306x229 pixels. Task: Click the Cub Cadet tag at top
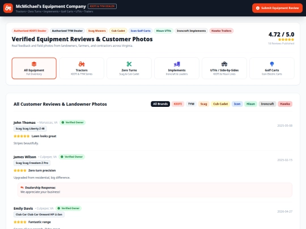[118, 31]
